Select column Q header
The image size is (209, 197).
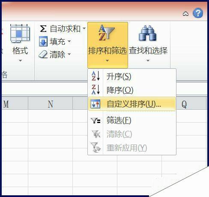[x=191, y=104]
